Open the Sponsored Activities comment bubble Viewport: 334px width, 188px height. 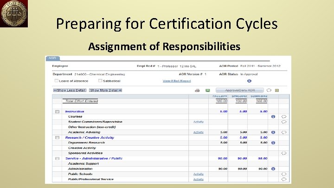pos(284,153)
